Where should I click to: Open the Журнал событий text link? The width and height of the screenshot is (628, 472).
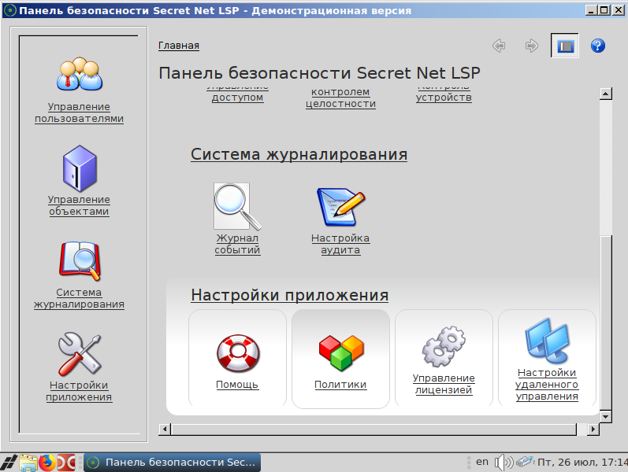[237, 244]
